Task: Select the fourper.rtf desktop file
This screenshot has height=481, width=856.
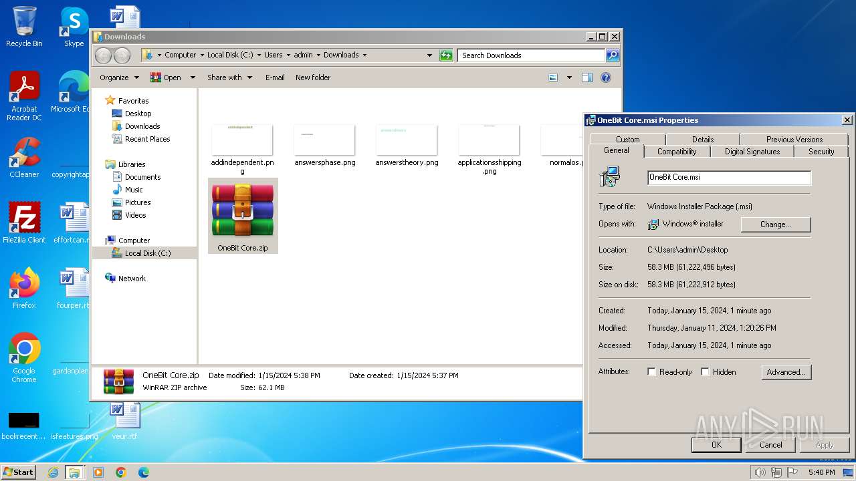Action: point(73,288)
